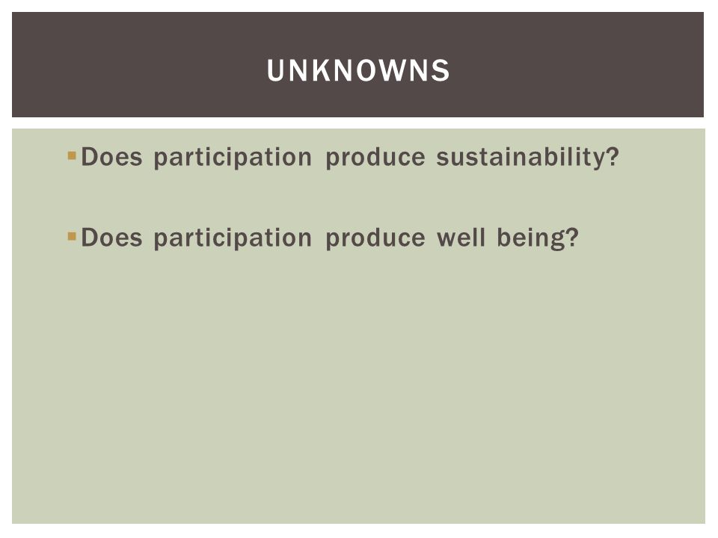
Task: Click 'being?' at end of second bullet
Action: [x=538, y=238]
